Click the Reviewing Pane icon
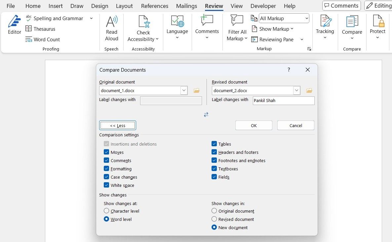The width and height of the screenshot is (392, 242). [254, 40]
